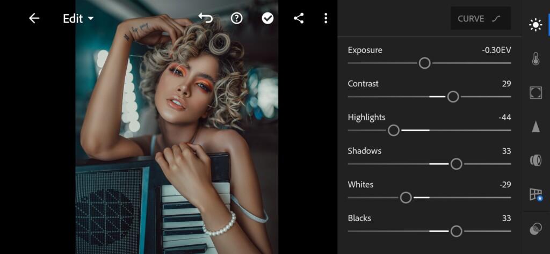Tap the Shadows value 33
The image size is (550, 254).
tap(506, 151)
